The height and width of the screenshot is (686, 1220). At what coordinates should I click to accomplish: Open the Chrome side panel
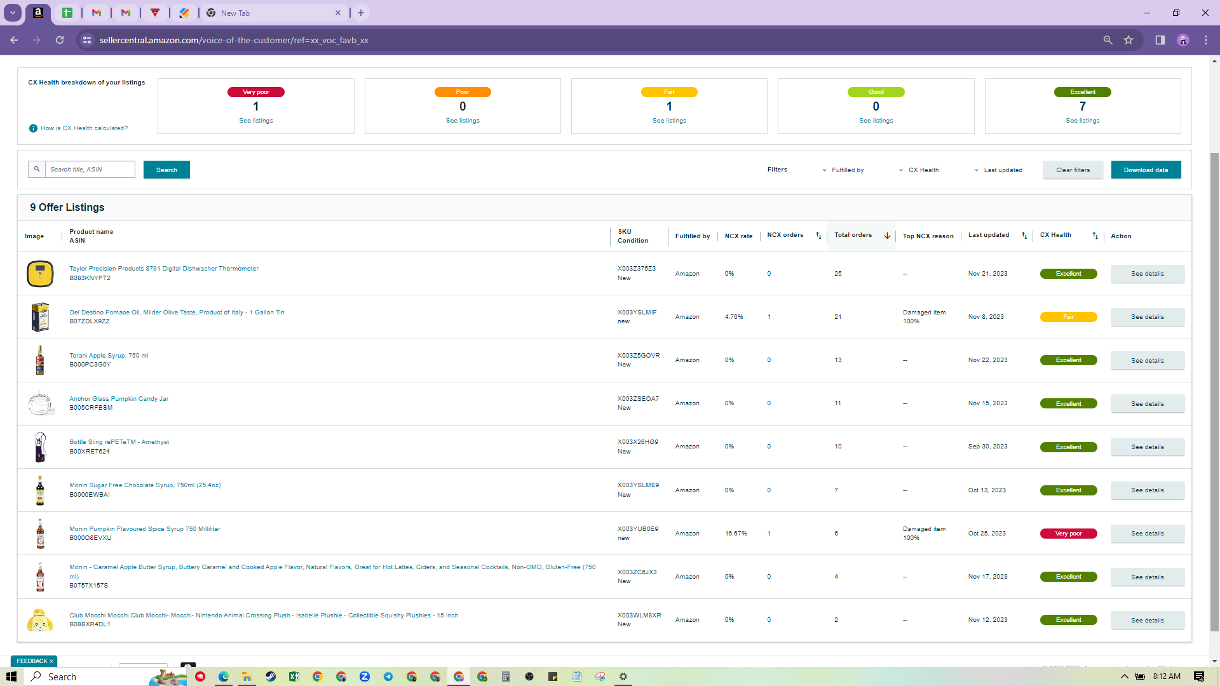tap(1160, 40)
